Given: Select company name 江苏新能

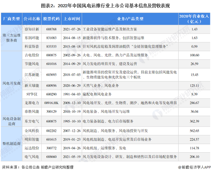Looking at the screenshot, I should [32, 75].
